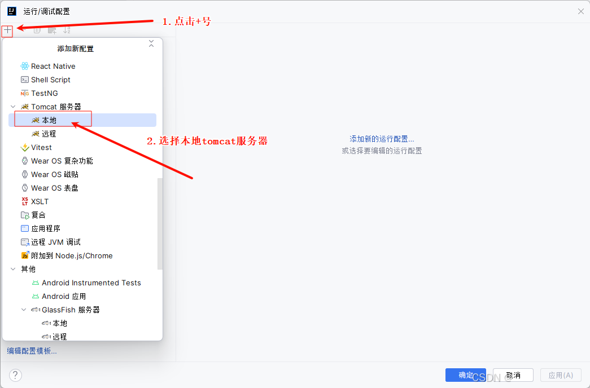Select 本地 under Tomcat 服务器
The image size is (590, 388).
click(x=49, y=120)
